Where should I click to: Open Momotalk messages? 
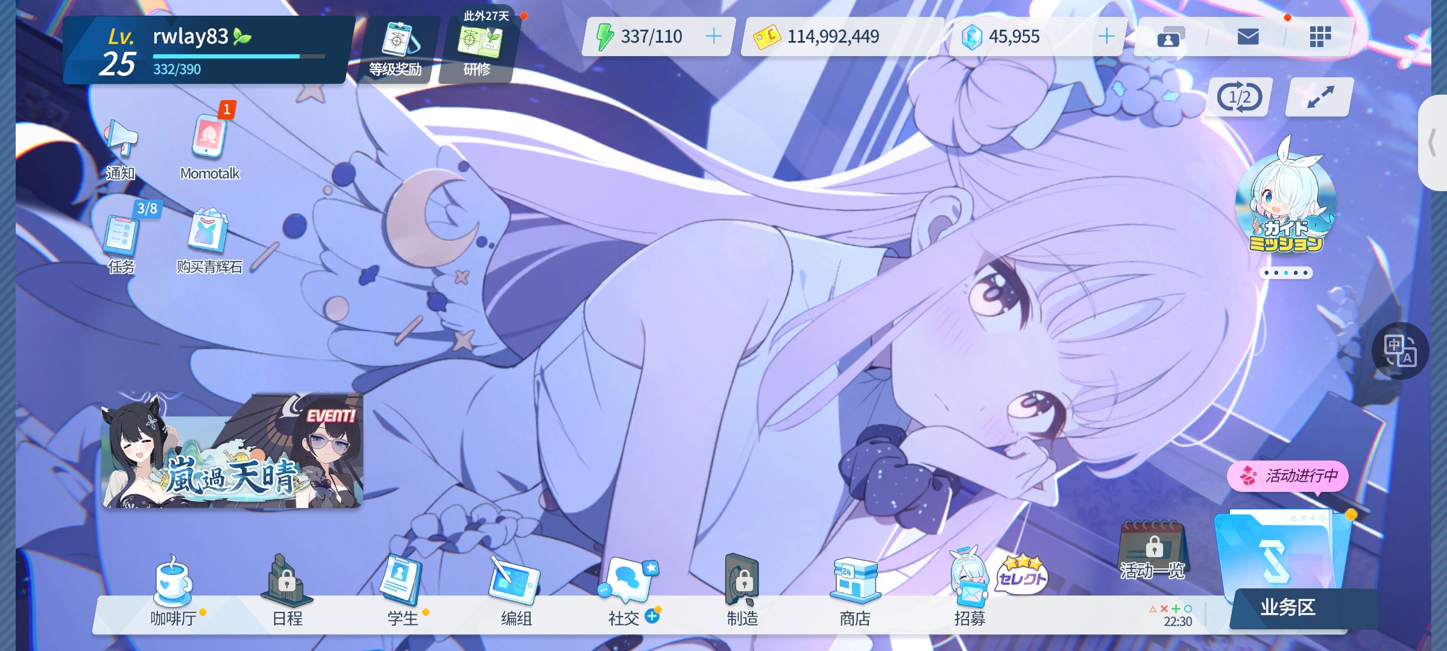point(210,146)
